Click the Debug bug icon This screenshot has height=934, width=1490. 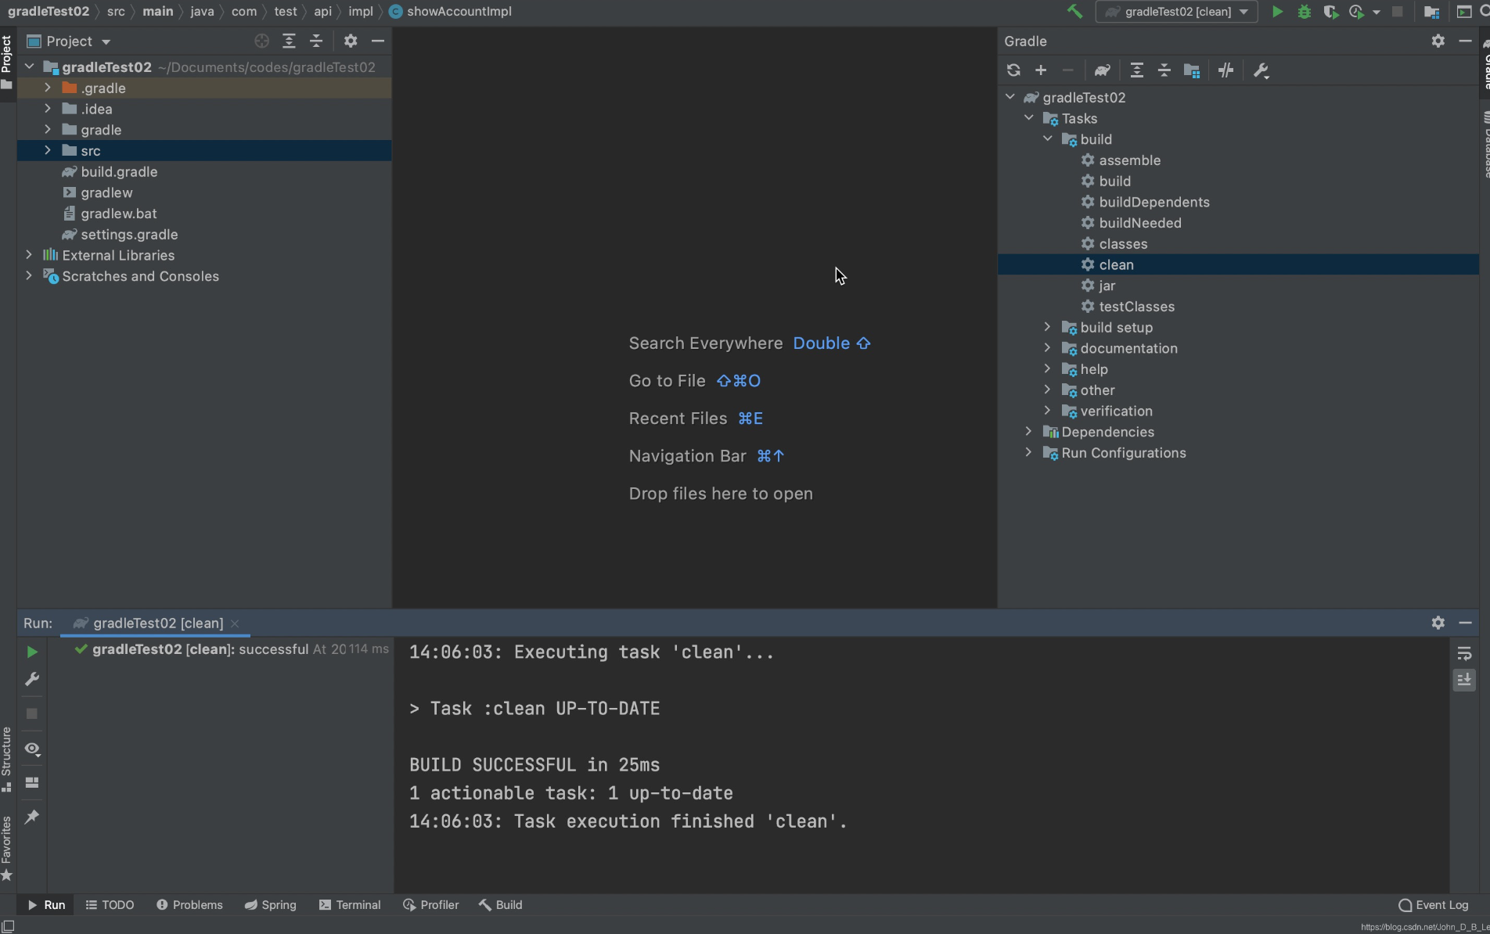tap(1304, 12)
